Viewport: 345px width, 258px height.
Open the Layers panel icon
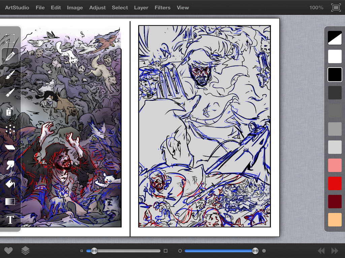[x=25, y=251]
